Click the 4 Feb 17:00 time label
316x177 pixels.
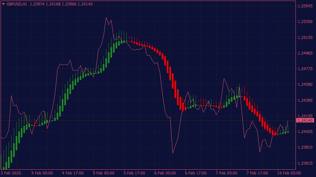73,173
